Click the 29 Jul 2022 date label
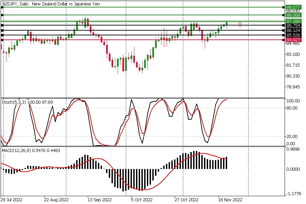Image resolution: width=306 pixels, height=204 pixels. click(x=12, y=200)
